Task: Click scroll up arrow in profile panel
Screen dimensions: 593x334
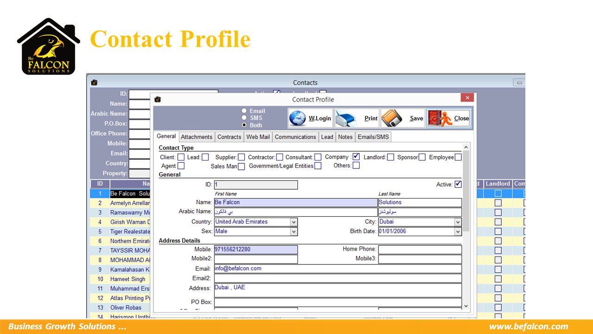Action: tap(466, 147)
